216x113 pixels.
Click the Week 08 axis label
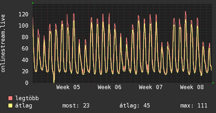(192, 87)
